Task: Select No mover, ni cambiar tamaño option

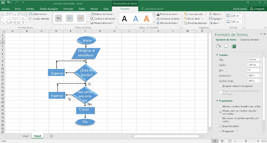Action: pyautogui.click(x=220, y=120)
